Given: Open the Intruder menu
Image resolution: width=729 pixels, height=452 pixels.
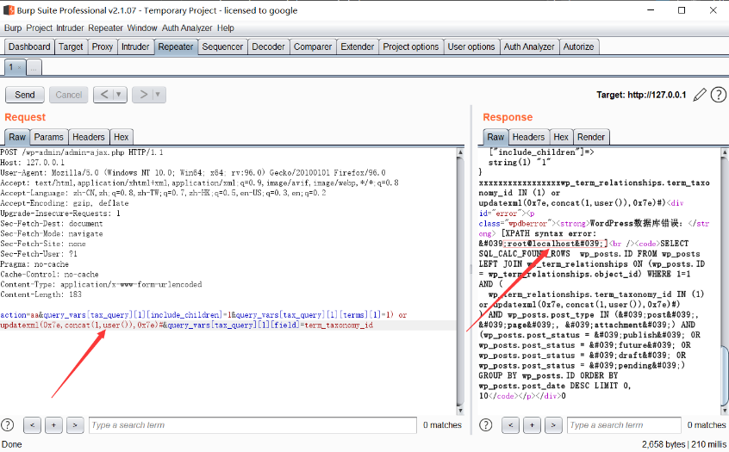Looking at the screenshot, I should coord(70,28).
